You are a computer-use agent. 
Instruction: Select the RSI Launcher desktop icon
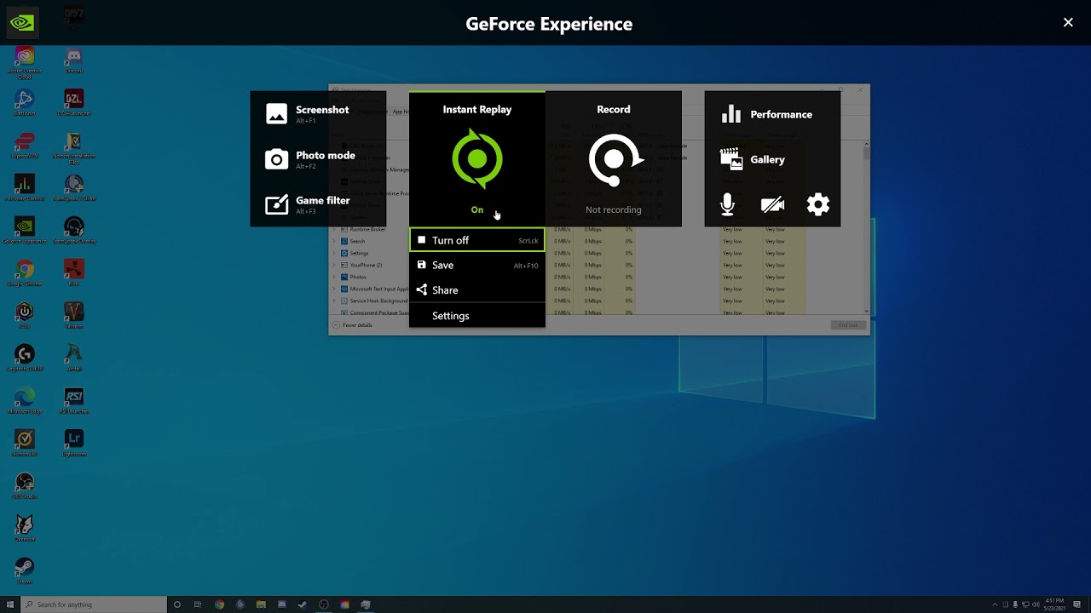click(x=73, y=401)
